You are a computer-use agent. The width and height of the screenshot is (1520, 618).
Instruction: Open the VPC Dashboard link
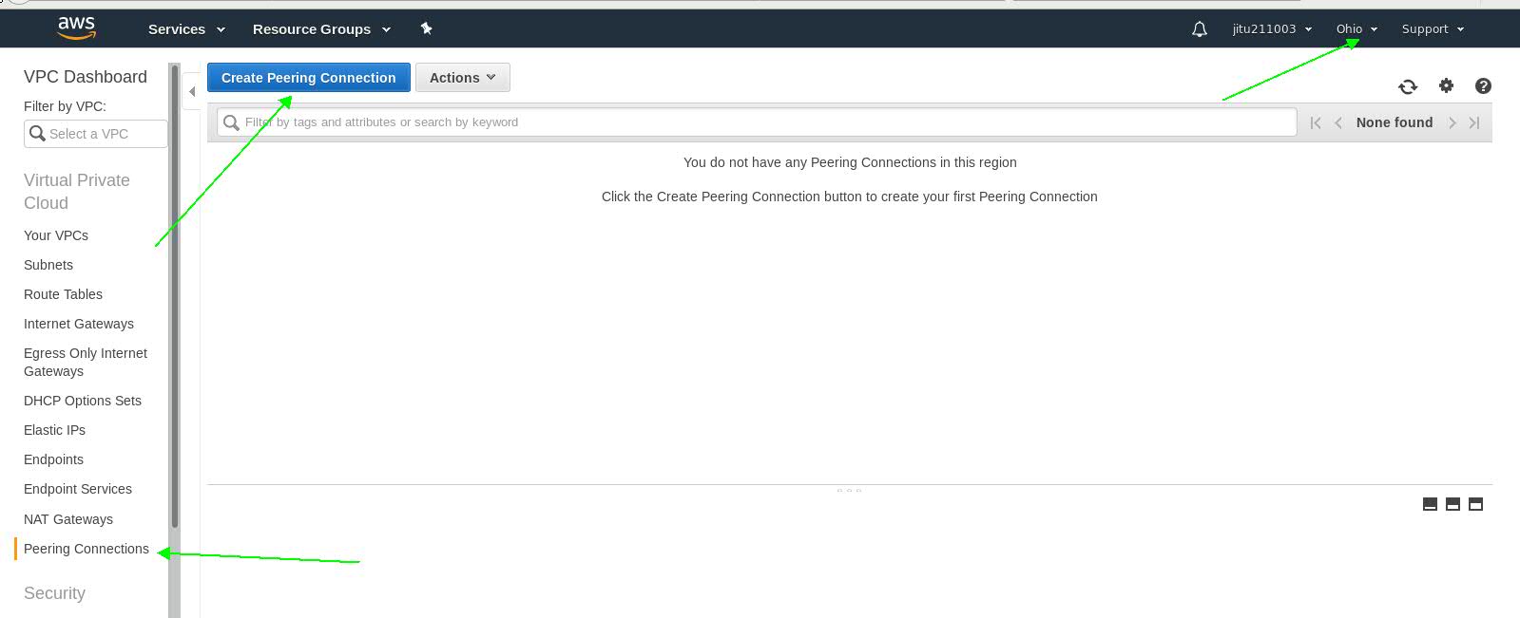pos(86,77)
